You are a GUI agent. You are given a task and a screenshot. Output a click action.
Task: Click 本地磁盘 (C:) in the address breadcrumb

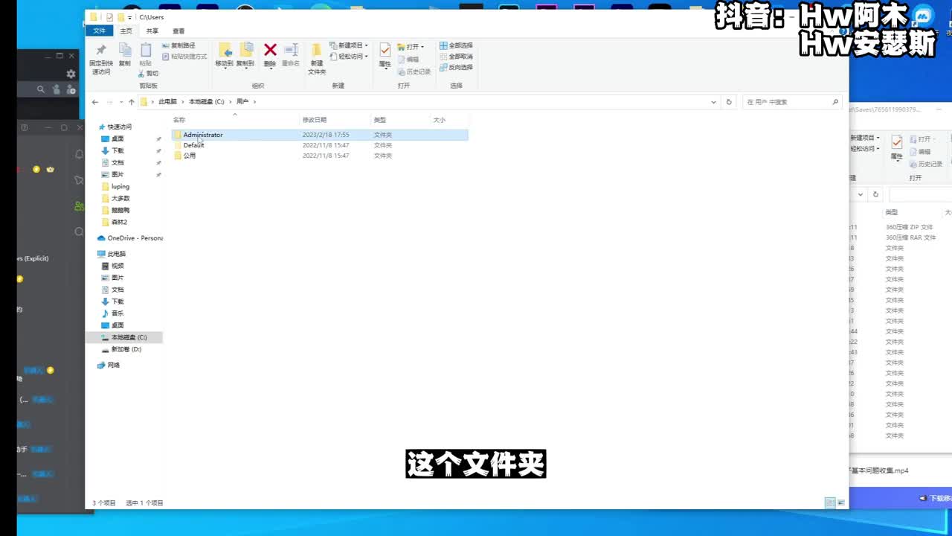pyautogui.click(x=206, y=101)
